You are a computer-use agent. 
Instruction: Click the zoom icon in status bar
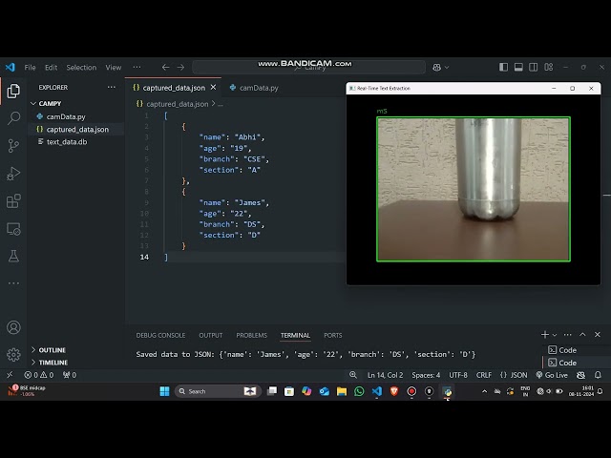[353, 375]
